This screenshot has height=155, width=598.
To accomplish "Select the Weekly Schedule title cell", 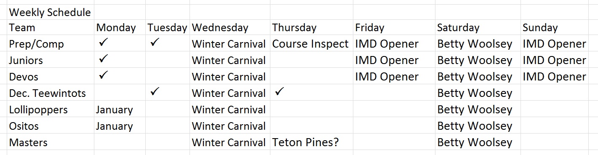I will (x=51, y=12).
